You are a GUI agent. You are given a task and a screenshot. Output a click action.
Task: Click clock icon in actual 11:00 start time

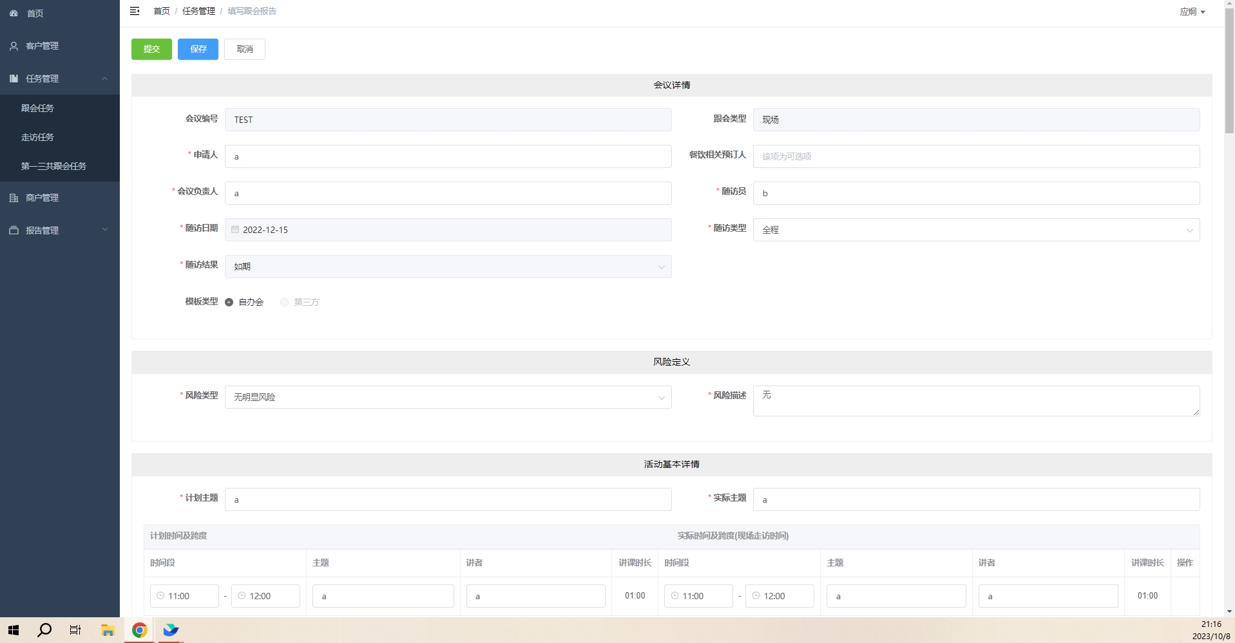tap(675, 596)
